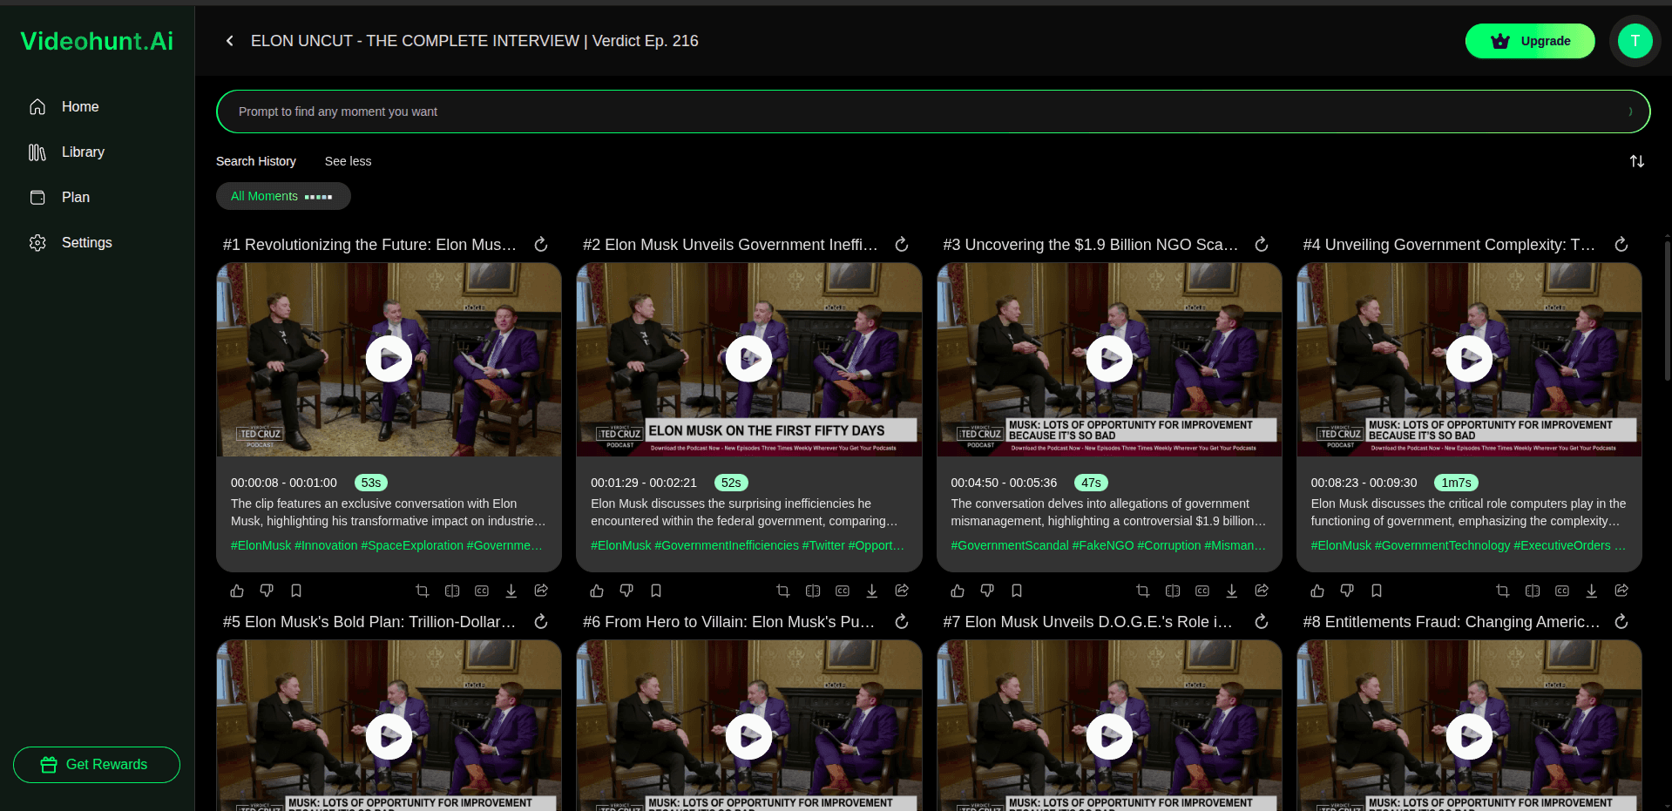Download clip #4 Unveiling Government Complexity

[x=1592, y=591]
